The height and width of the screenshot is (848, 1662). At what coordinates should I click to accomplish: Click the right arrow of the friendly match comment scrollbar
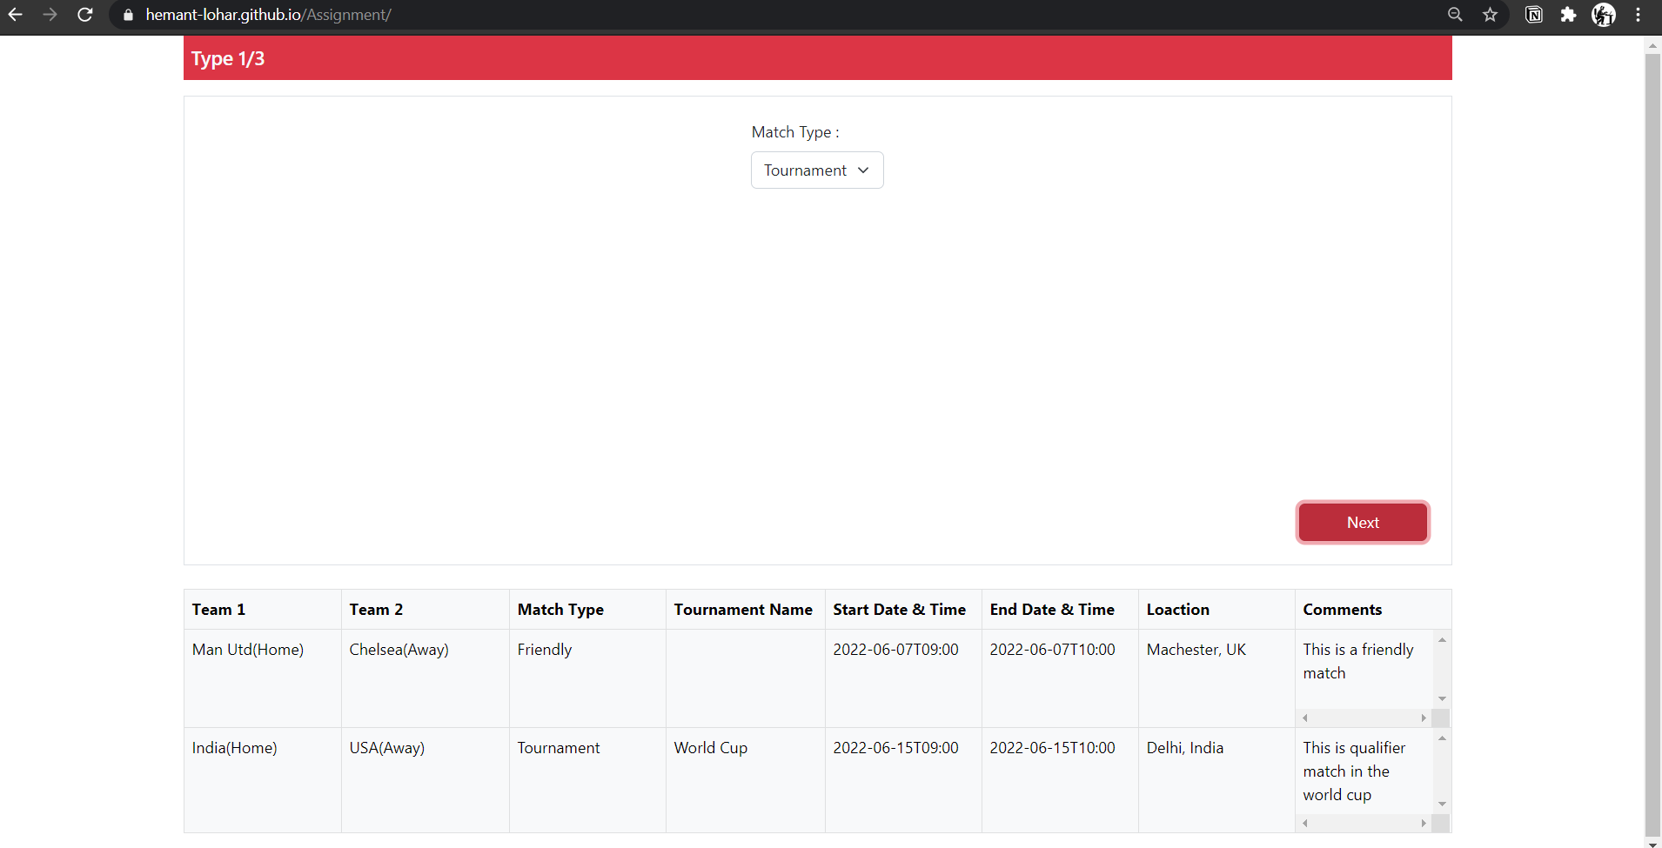click(1423, 718)
